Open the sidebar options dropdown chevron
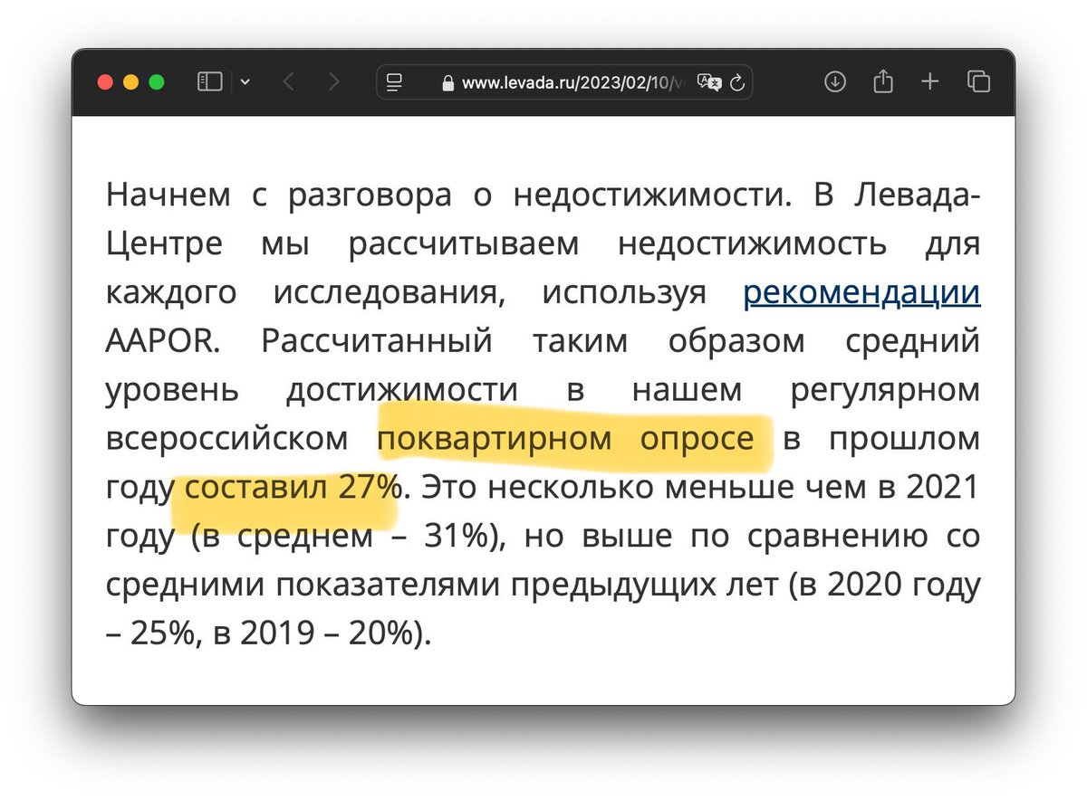This screenshot has width=1087, height=800. click(245, 82)
